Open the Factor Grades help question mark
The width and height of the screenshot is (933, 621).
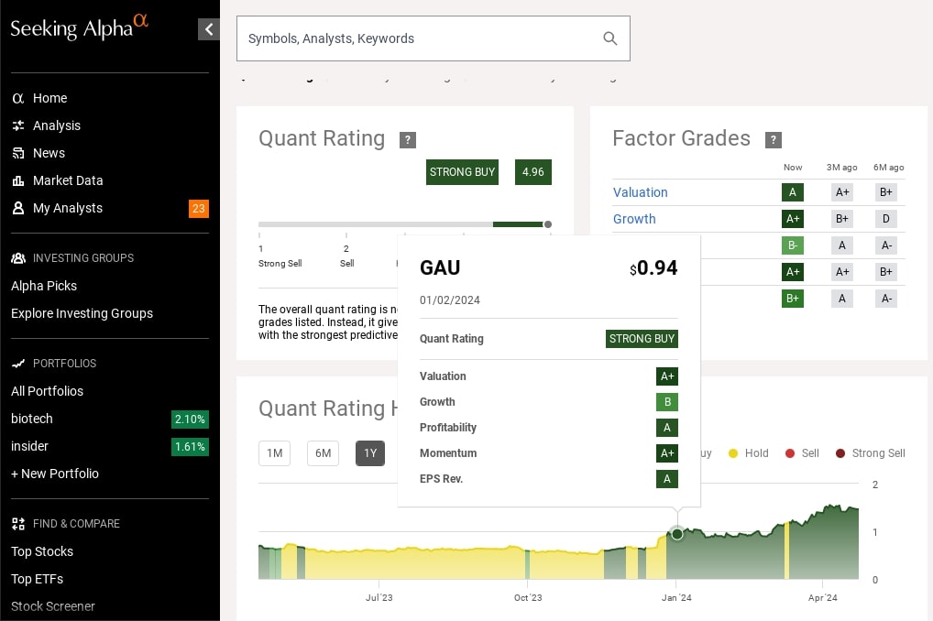(774, 140)
